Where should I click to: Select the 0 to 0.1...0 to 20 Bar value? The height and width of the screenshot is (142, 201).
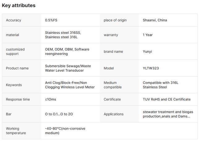[x=59, y=114]
